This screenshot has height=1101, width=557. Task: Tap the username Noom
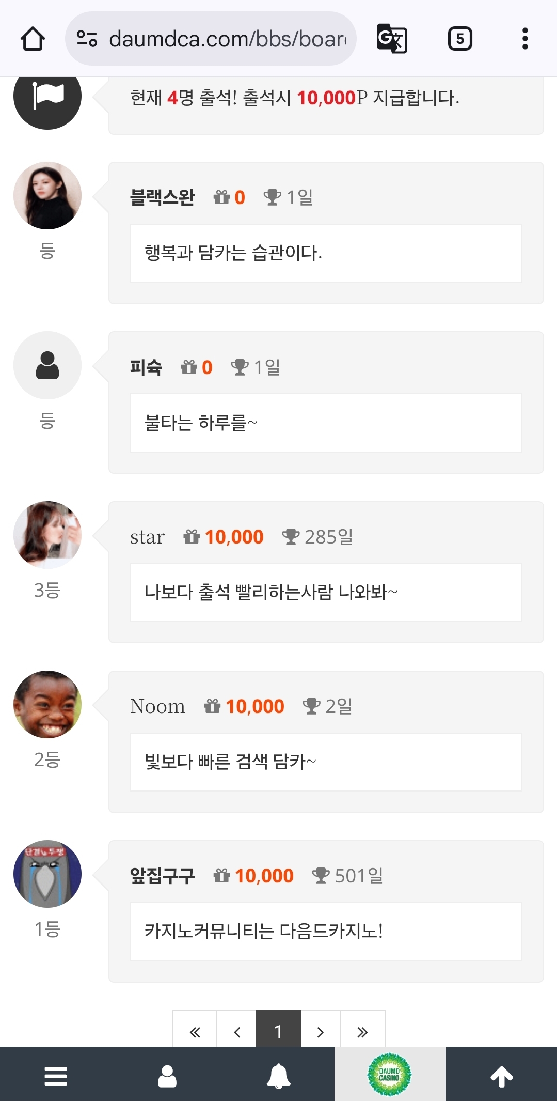click(157, 706)
